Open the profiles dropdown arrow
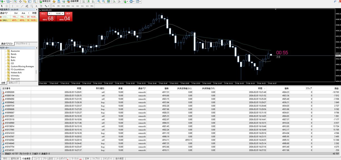Screen dimensions: 341x160 (11, 1)
